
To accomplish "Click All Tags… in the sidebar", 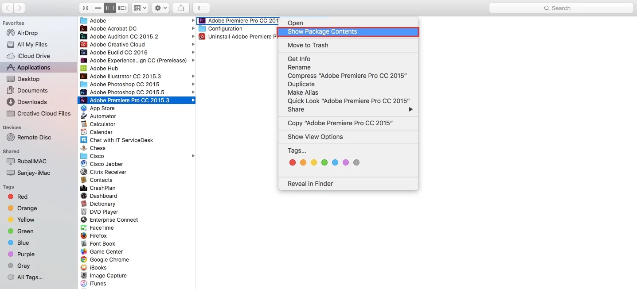I will [x=30, y=277].
